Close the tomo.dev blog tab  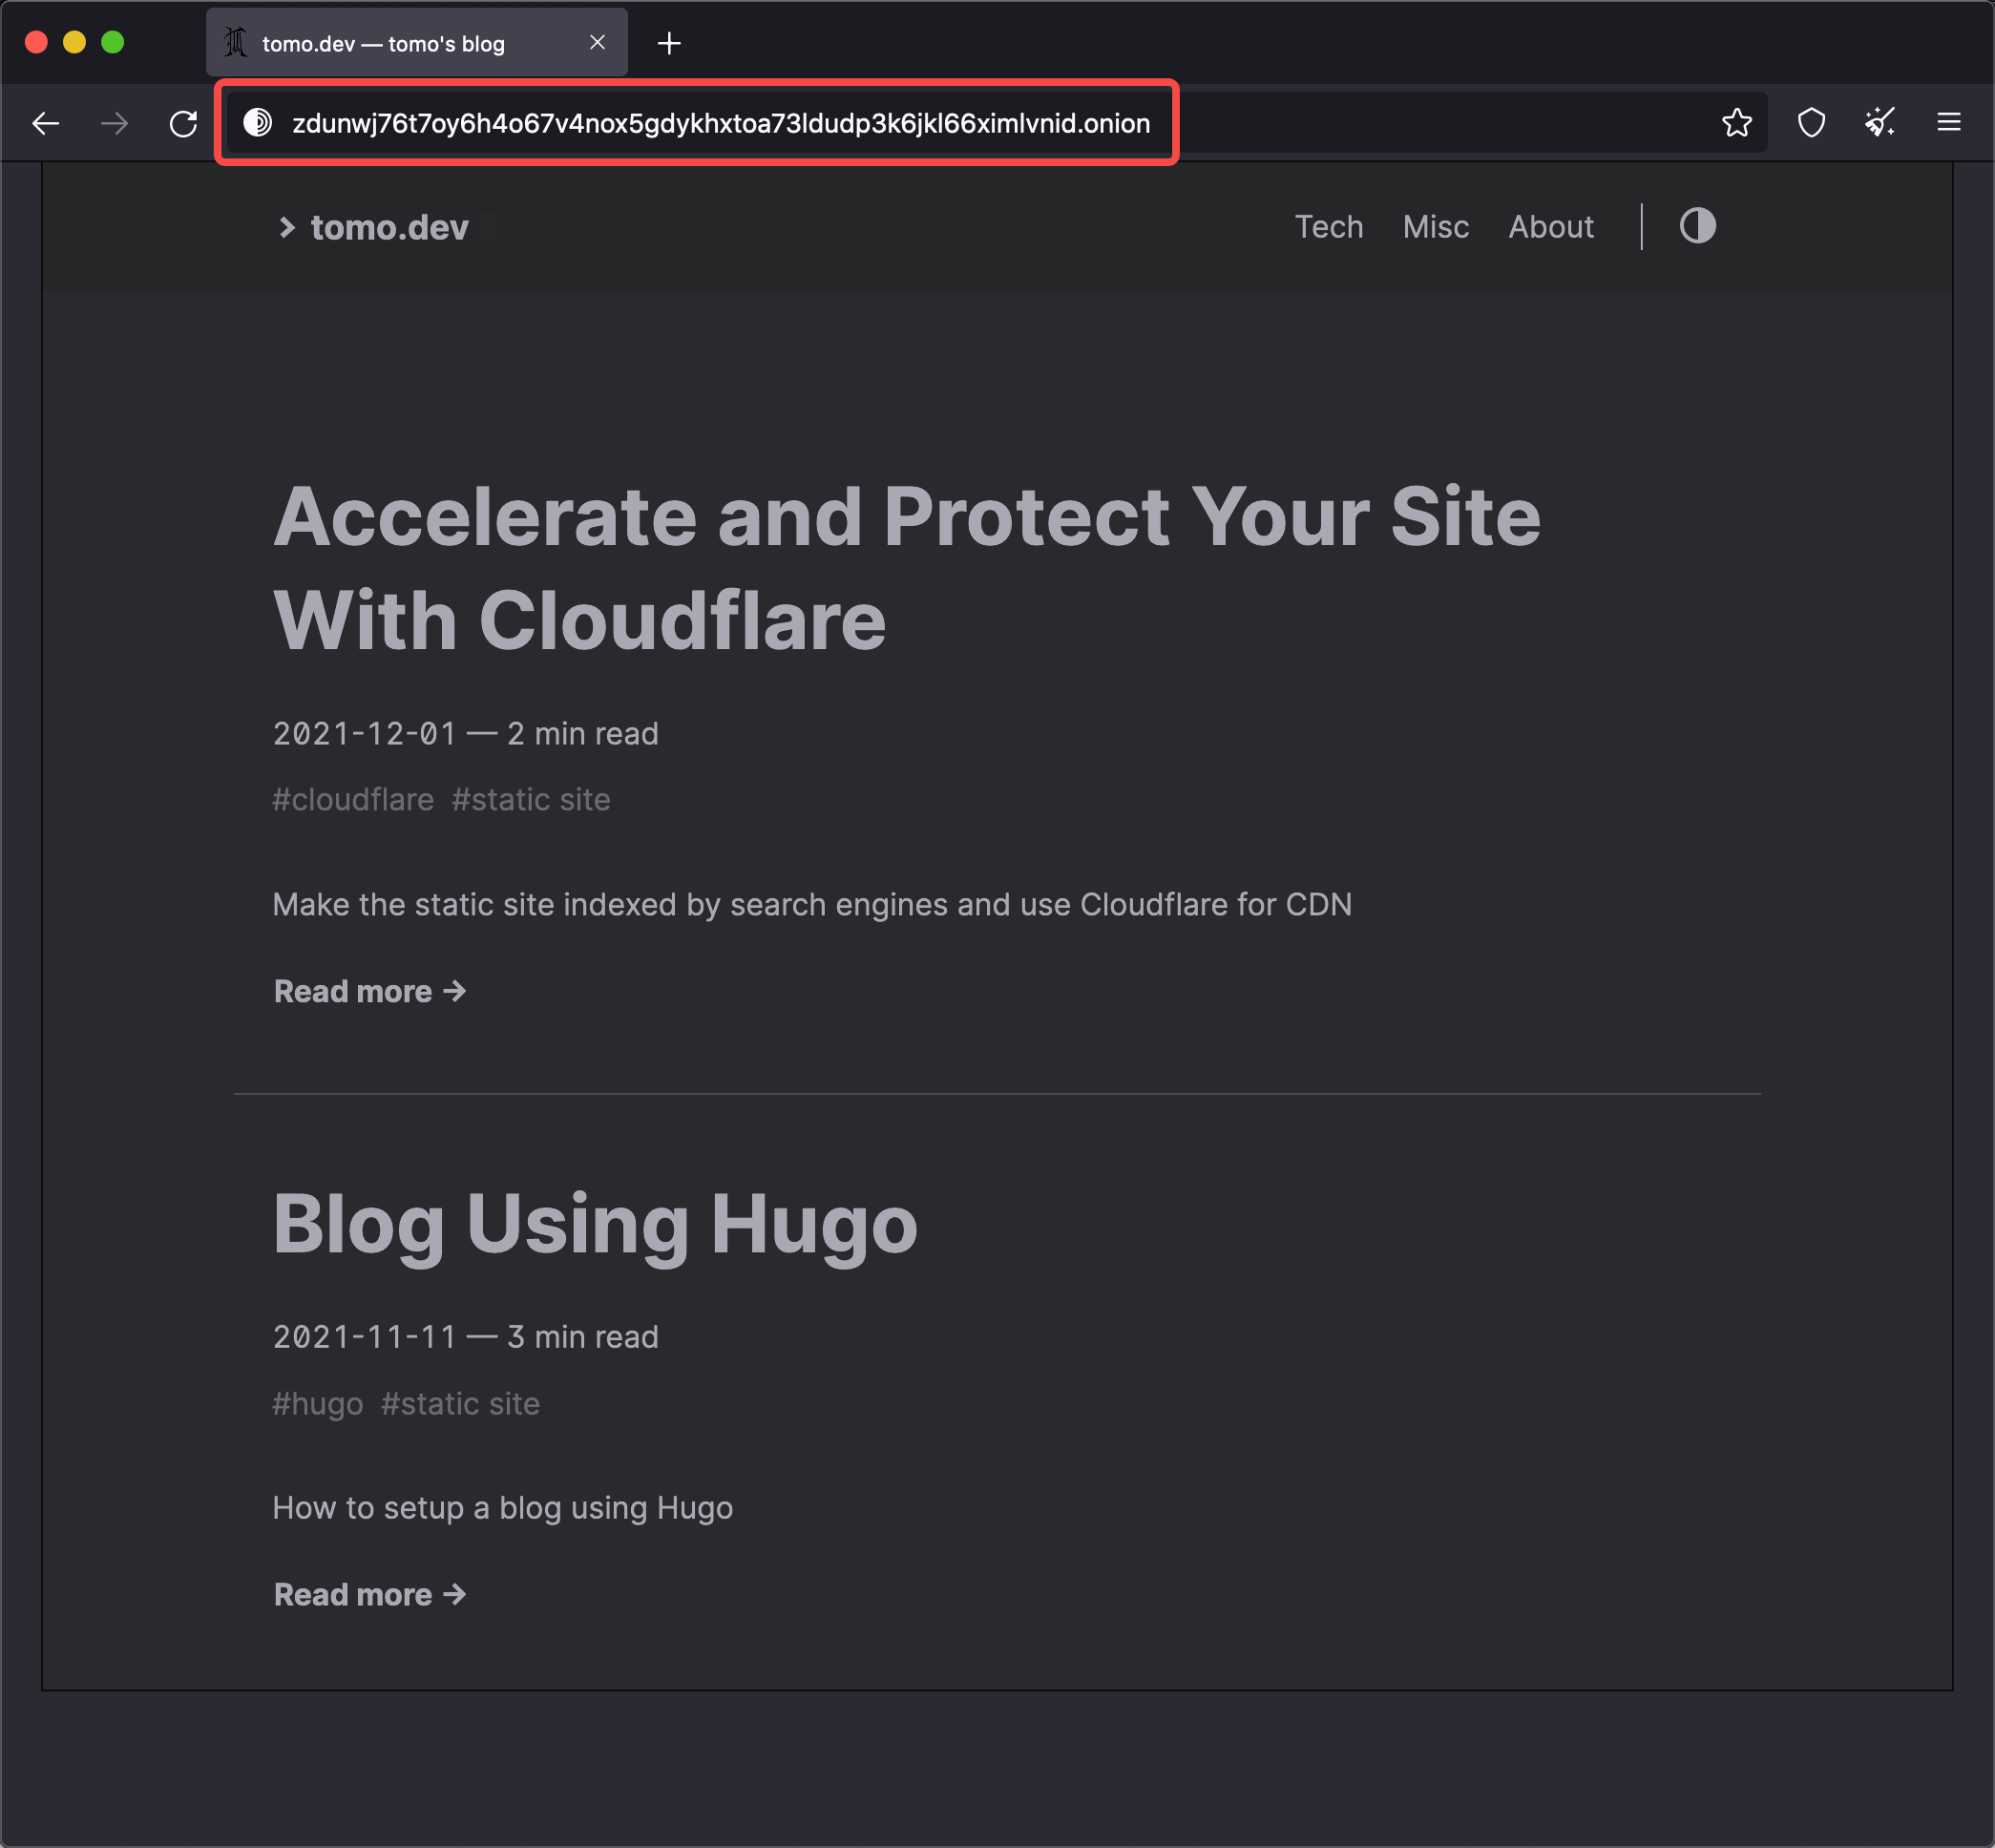[x=597, y=42]
